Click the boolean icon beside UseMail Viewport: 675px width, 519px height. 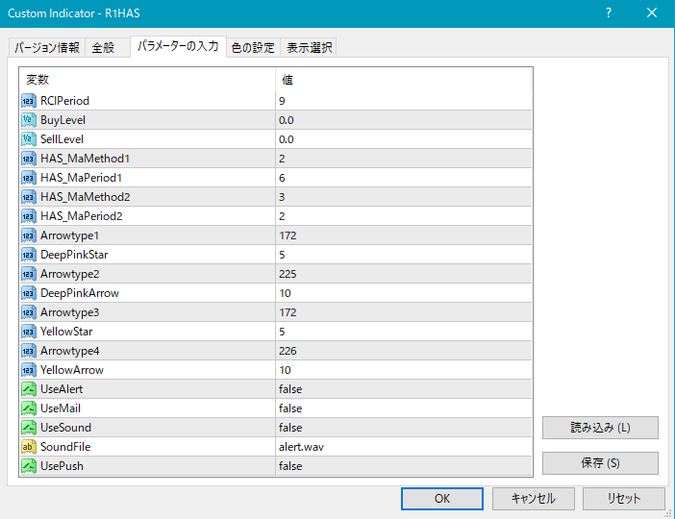click(x=29, y=408)
